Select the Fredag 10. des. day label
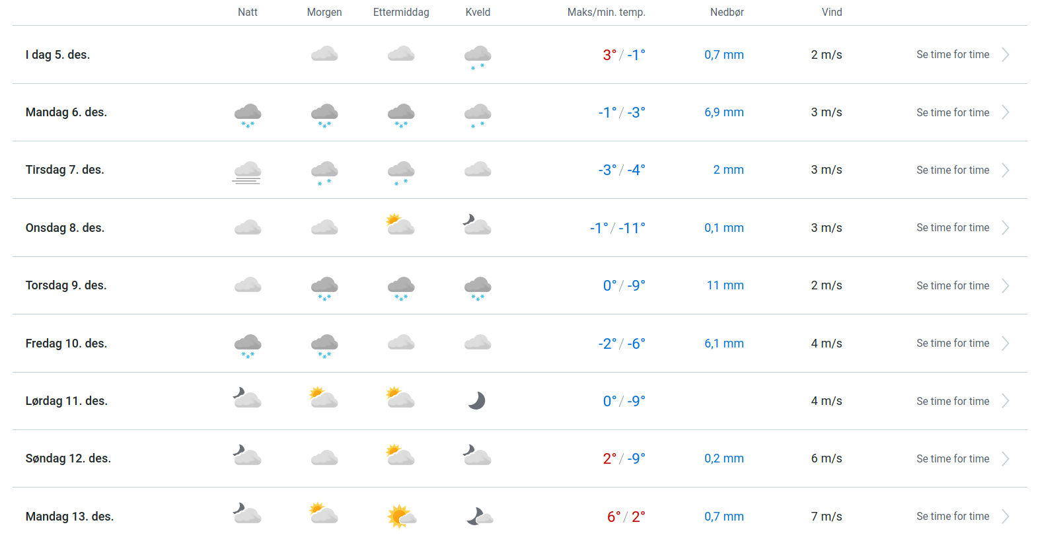The height and width of the screenshot is (545, 1040). click(66, 344)
